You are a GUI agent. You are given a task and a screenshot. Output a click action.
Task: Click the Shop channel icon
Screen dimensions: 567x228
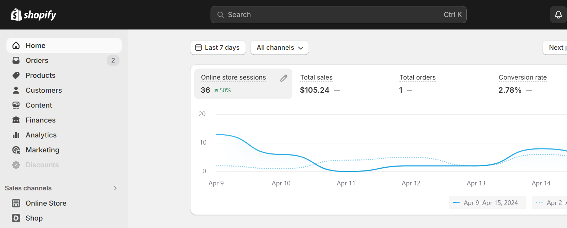click(x=16, y=218)
